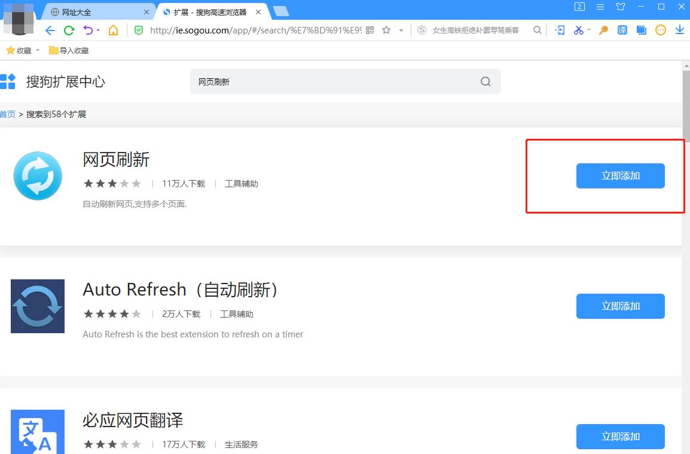Reload the page with the green refresh icon
Viewport: 690px width, 454px height.
(69, 31)
